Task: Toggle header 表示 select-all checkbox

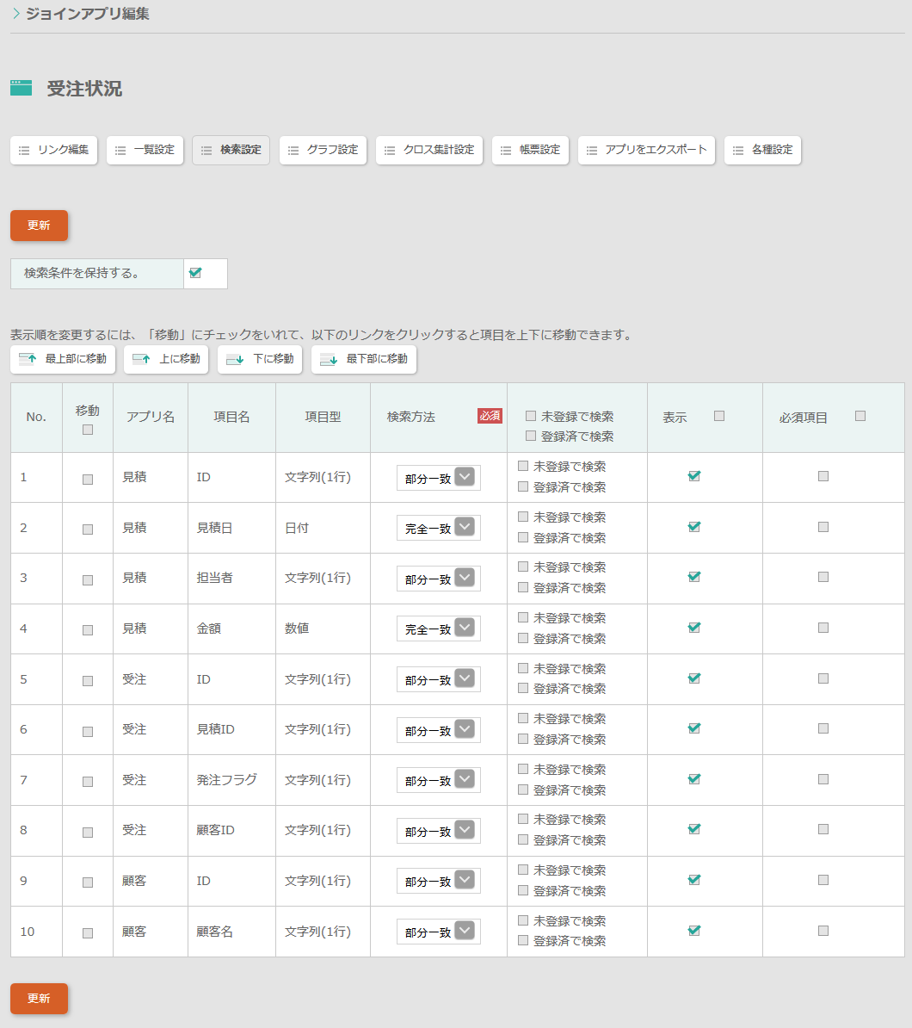Action: coord(719,416)
